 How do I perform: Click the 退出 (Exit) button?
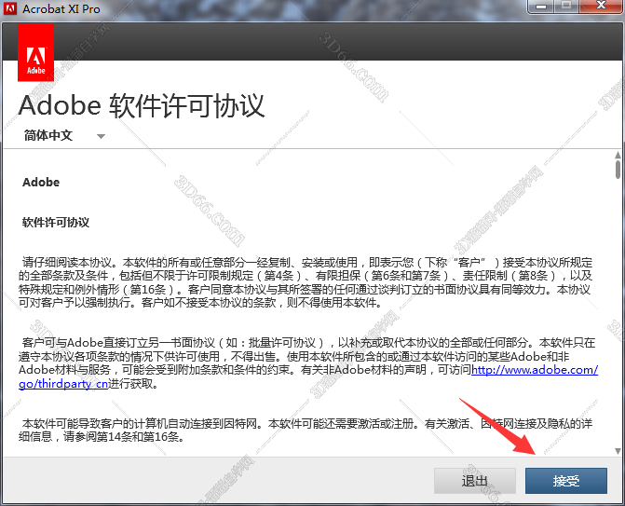click(475, 481)
